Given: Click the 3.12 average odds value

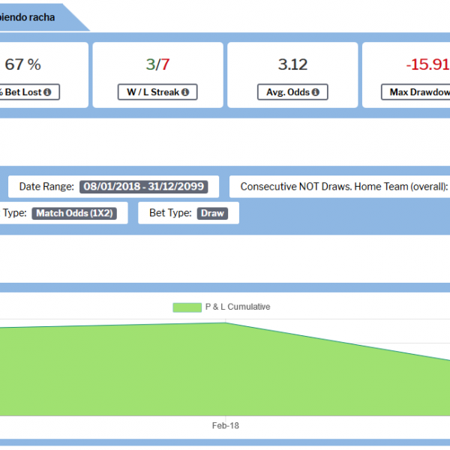Looking at the screenshot, I should coord(292,64).
